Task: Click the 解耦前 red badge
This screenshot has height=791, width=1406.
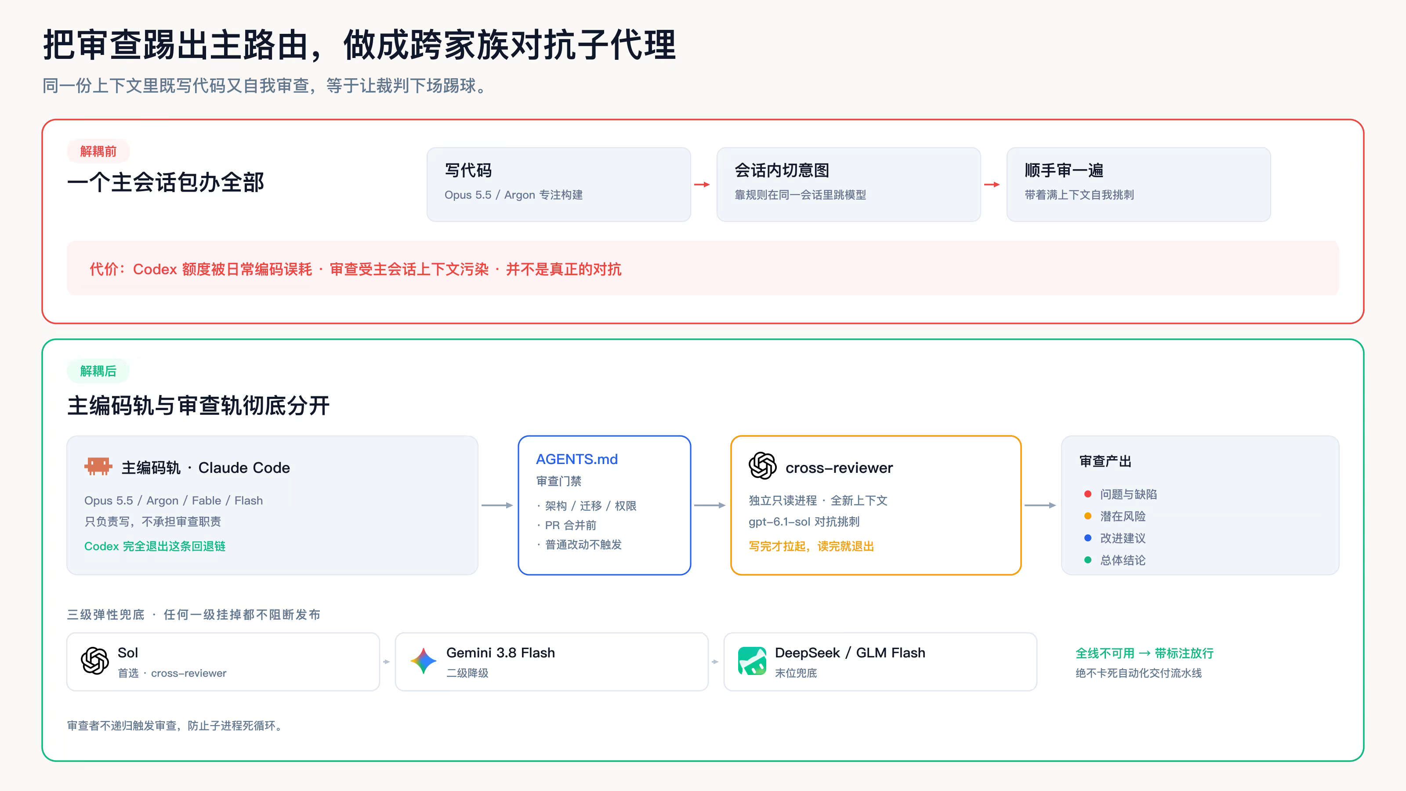Action: pos(98,151)
